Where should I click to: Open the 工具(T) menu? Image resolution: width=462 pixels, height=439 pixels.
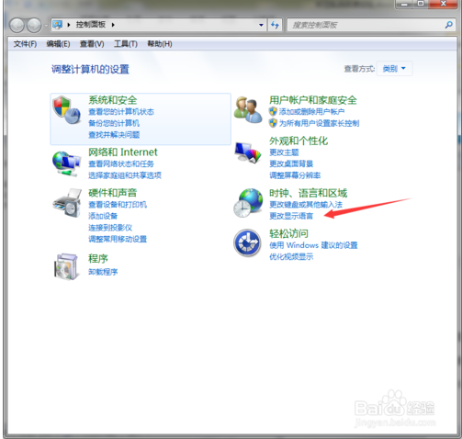click(126, 44)
